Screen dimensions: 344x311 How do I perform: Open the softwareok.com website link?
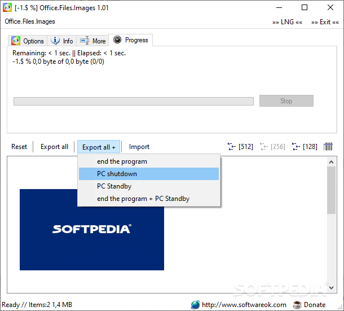click(x=244, y=305)
